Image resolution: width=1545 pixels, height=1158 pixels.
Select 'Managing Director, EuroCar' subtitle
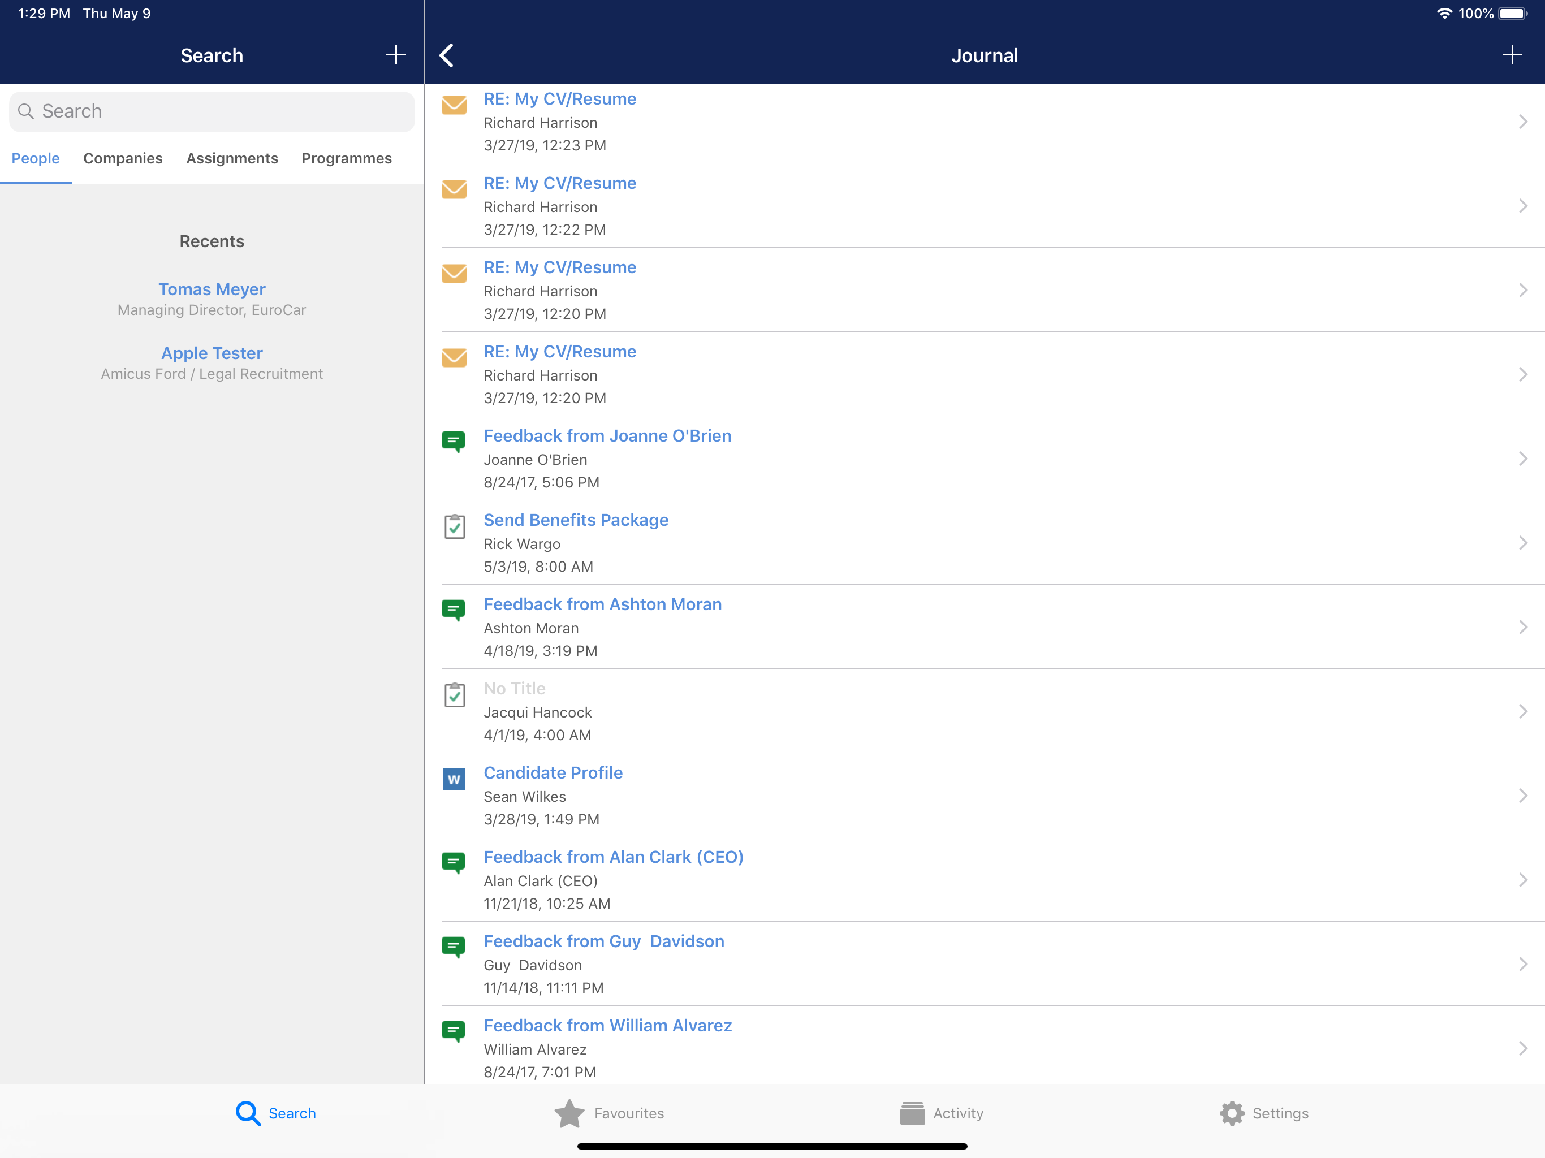pyautogui.click(x=212, y=310)
